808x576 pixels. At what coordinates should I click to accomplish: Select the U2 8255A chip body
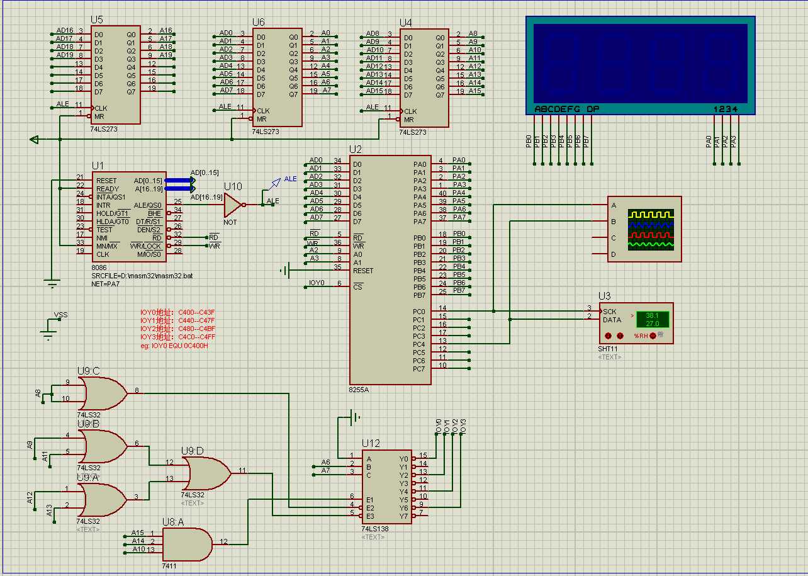tap(390, 270)
